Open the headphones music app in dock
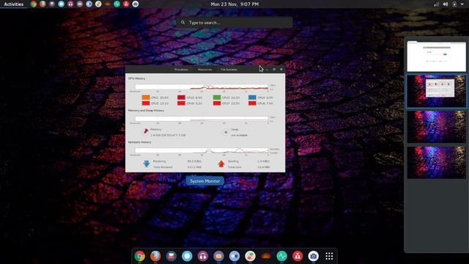 coord(203,256)
